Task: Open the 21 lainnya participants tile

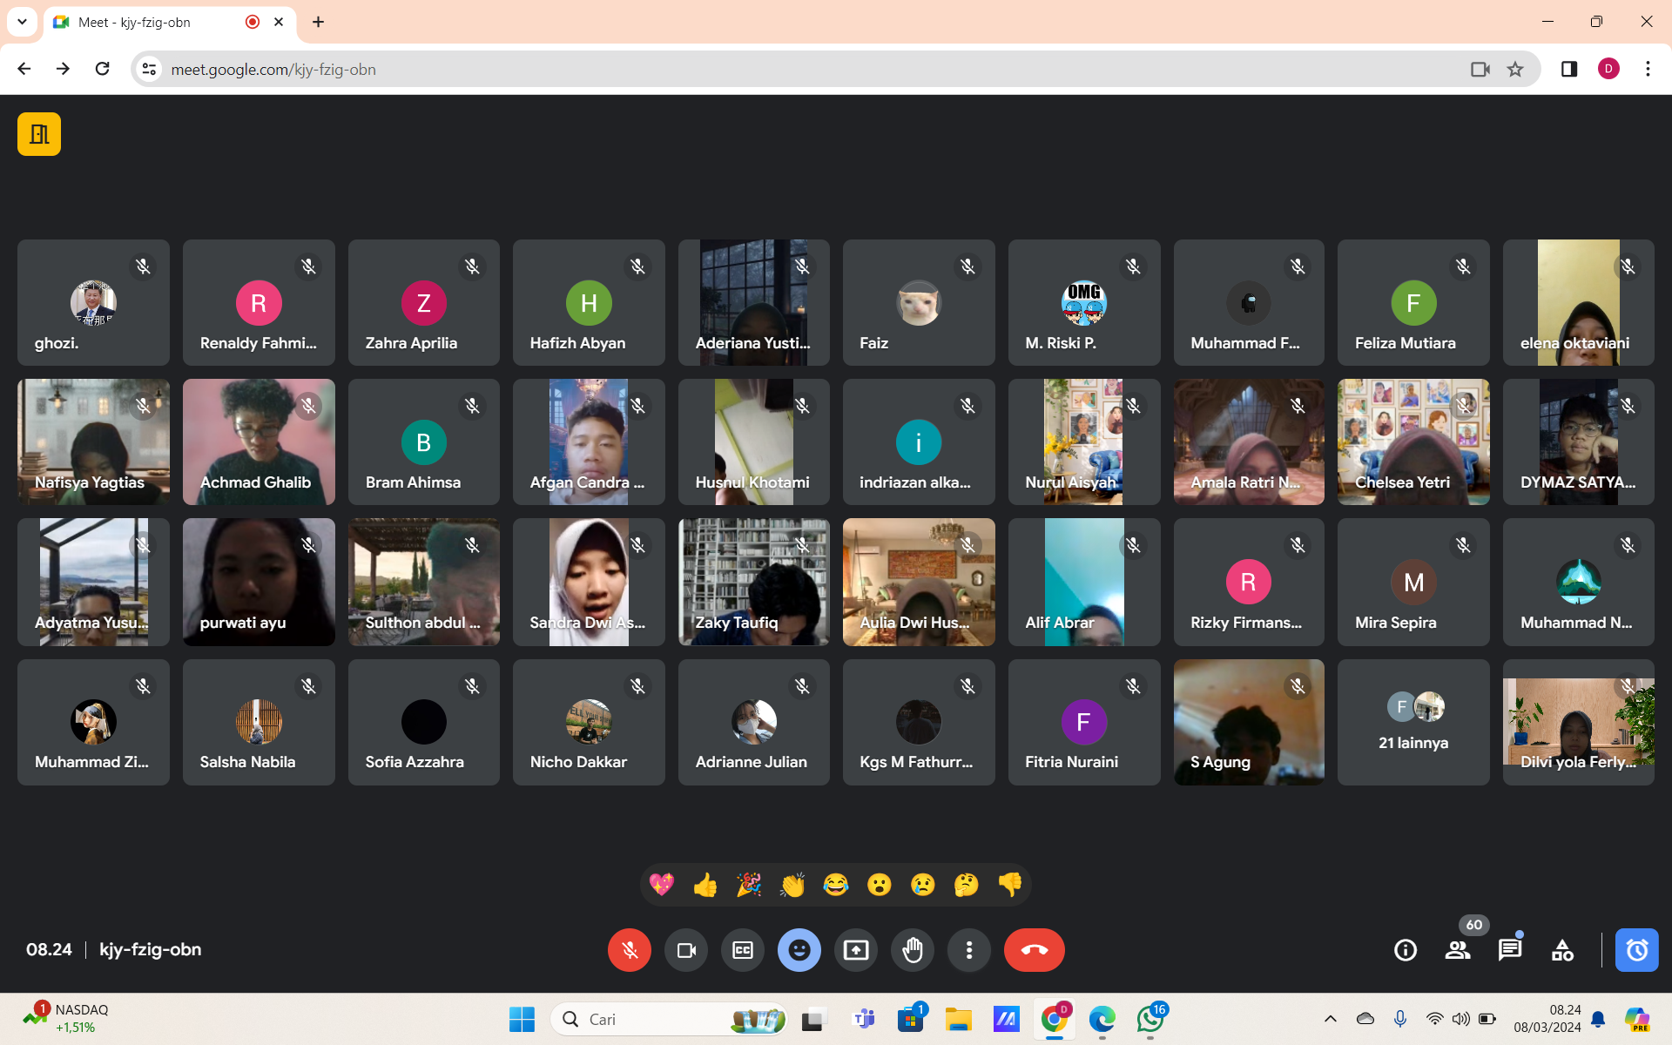Action: point(1412,722)
